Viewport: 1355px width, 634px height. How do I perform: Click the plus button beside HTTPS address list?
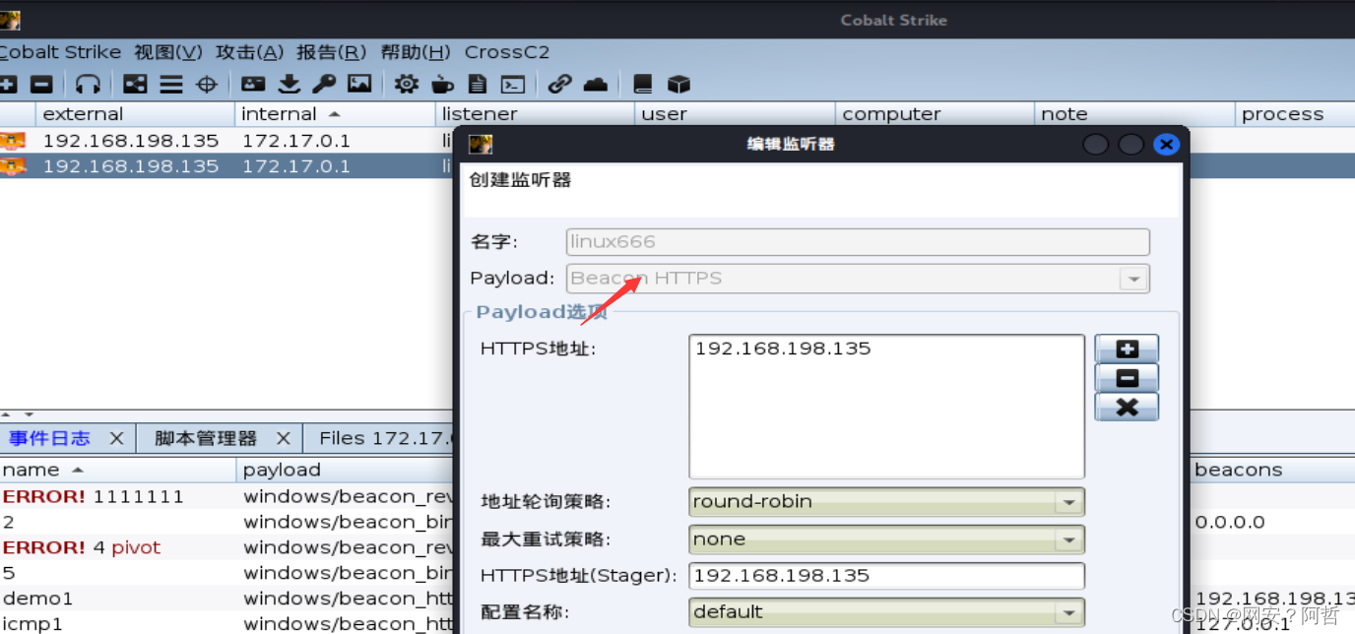(x=1127, y=349)
